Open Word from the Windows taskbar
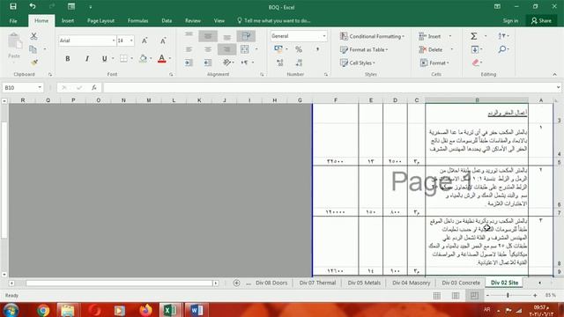Viewport: 564px width, 317px height. tap(197, 310)
